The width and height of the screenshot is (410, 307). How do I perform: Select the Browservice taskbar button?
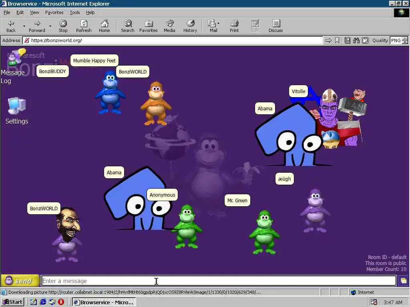tap(104, 302)
